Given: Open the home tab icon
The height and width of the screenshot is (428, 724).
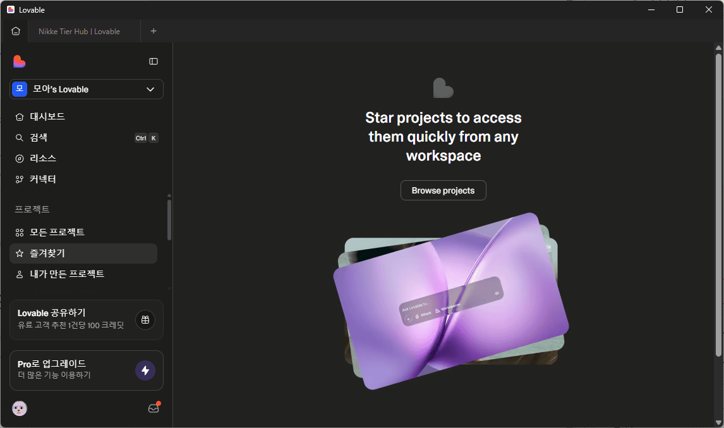Looking at the screenshot, I should (x=16, y=31).
